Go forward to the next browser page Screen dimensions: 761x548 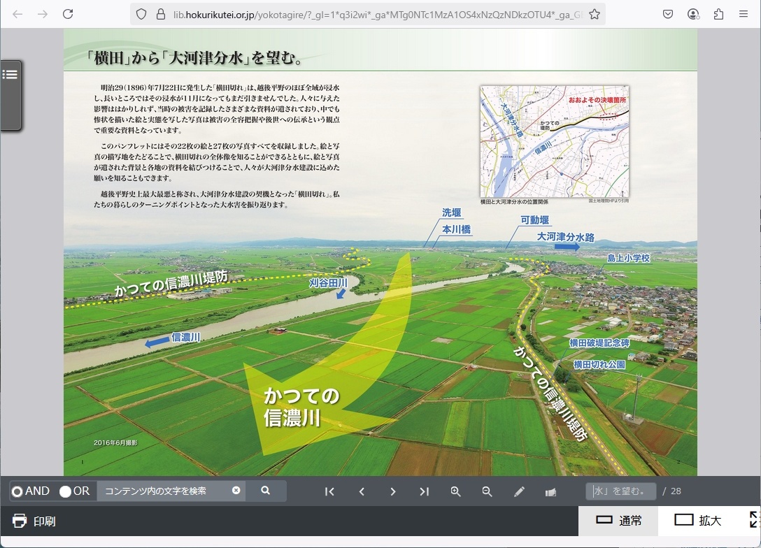point(43,14)
